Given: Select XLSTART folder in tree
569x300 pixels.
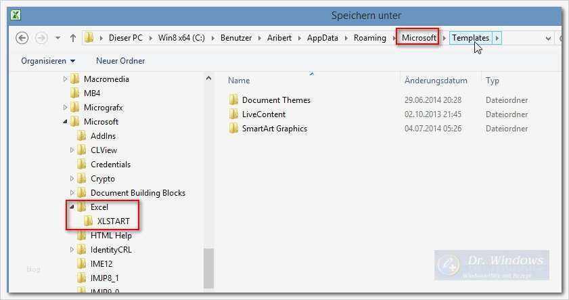Looking at the screenshot, I should point(113,221).
